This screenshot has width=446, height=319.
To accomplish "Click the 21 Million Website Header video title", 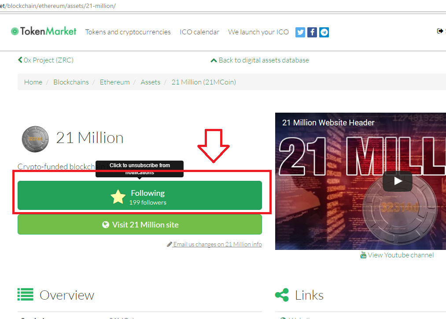I will 328,122.
